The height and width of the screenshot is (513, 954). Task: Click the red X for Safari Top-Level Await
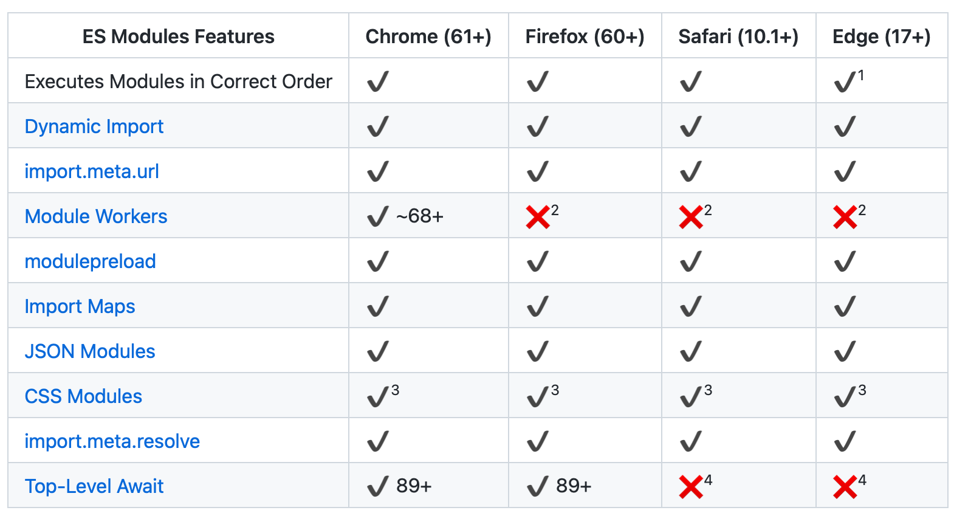(x=691, y=487)
